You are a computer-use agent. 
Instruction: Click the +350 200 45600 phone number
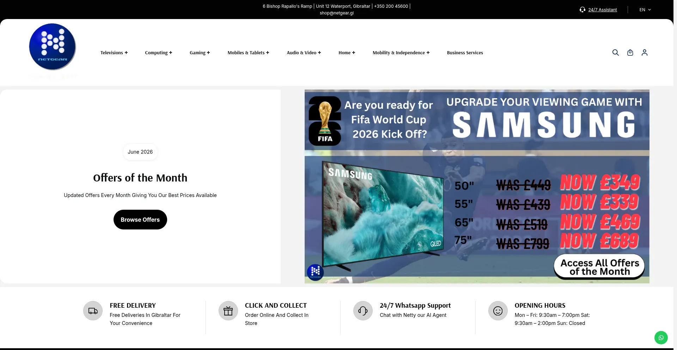pyautogui.click(x=391, y=6)
